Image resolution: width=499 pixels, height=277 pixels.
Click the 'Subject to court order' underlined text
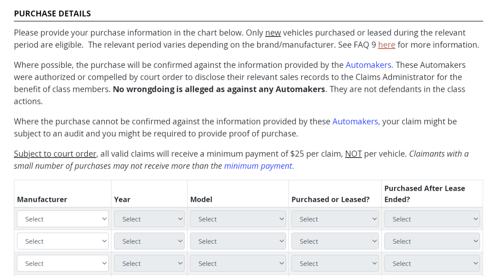pyautogui.click(x=55, y=154)
